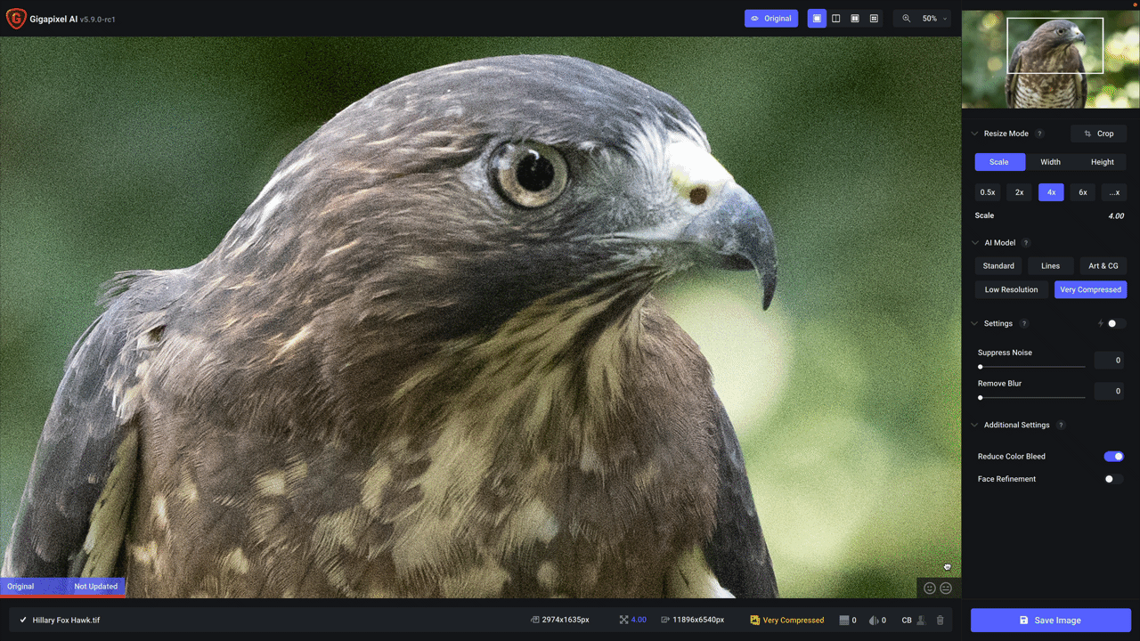Disable Reduce Color Bleed toggle
1140x641 pixels.
click(x=1113, y=456)
